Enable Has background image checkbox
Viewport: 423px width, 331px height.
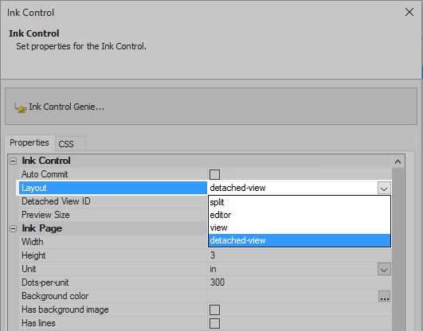pyautogui.click(x=214, y=310)
